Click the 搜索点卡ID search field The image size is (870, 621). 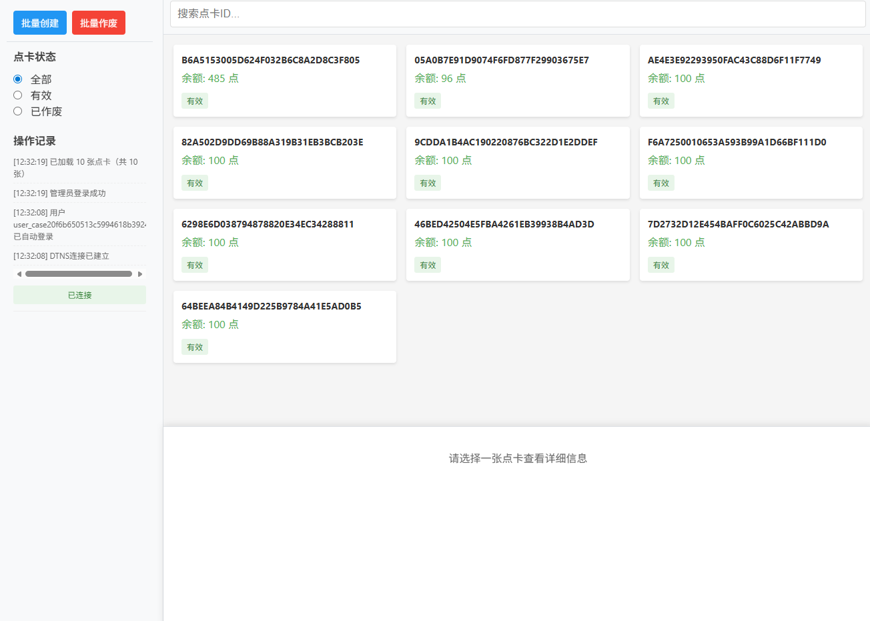(x=517, y=14)
